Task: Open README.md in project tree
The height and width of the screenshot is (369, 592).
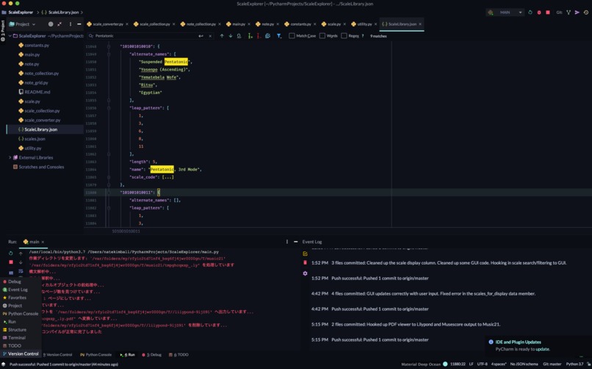Action: pyautogui.click(x=37, y=92)
